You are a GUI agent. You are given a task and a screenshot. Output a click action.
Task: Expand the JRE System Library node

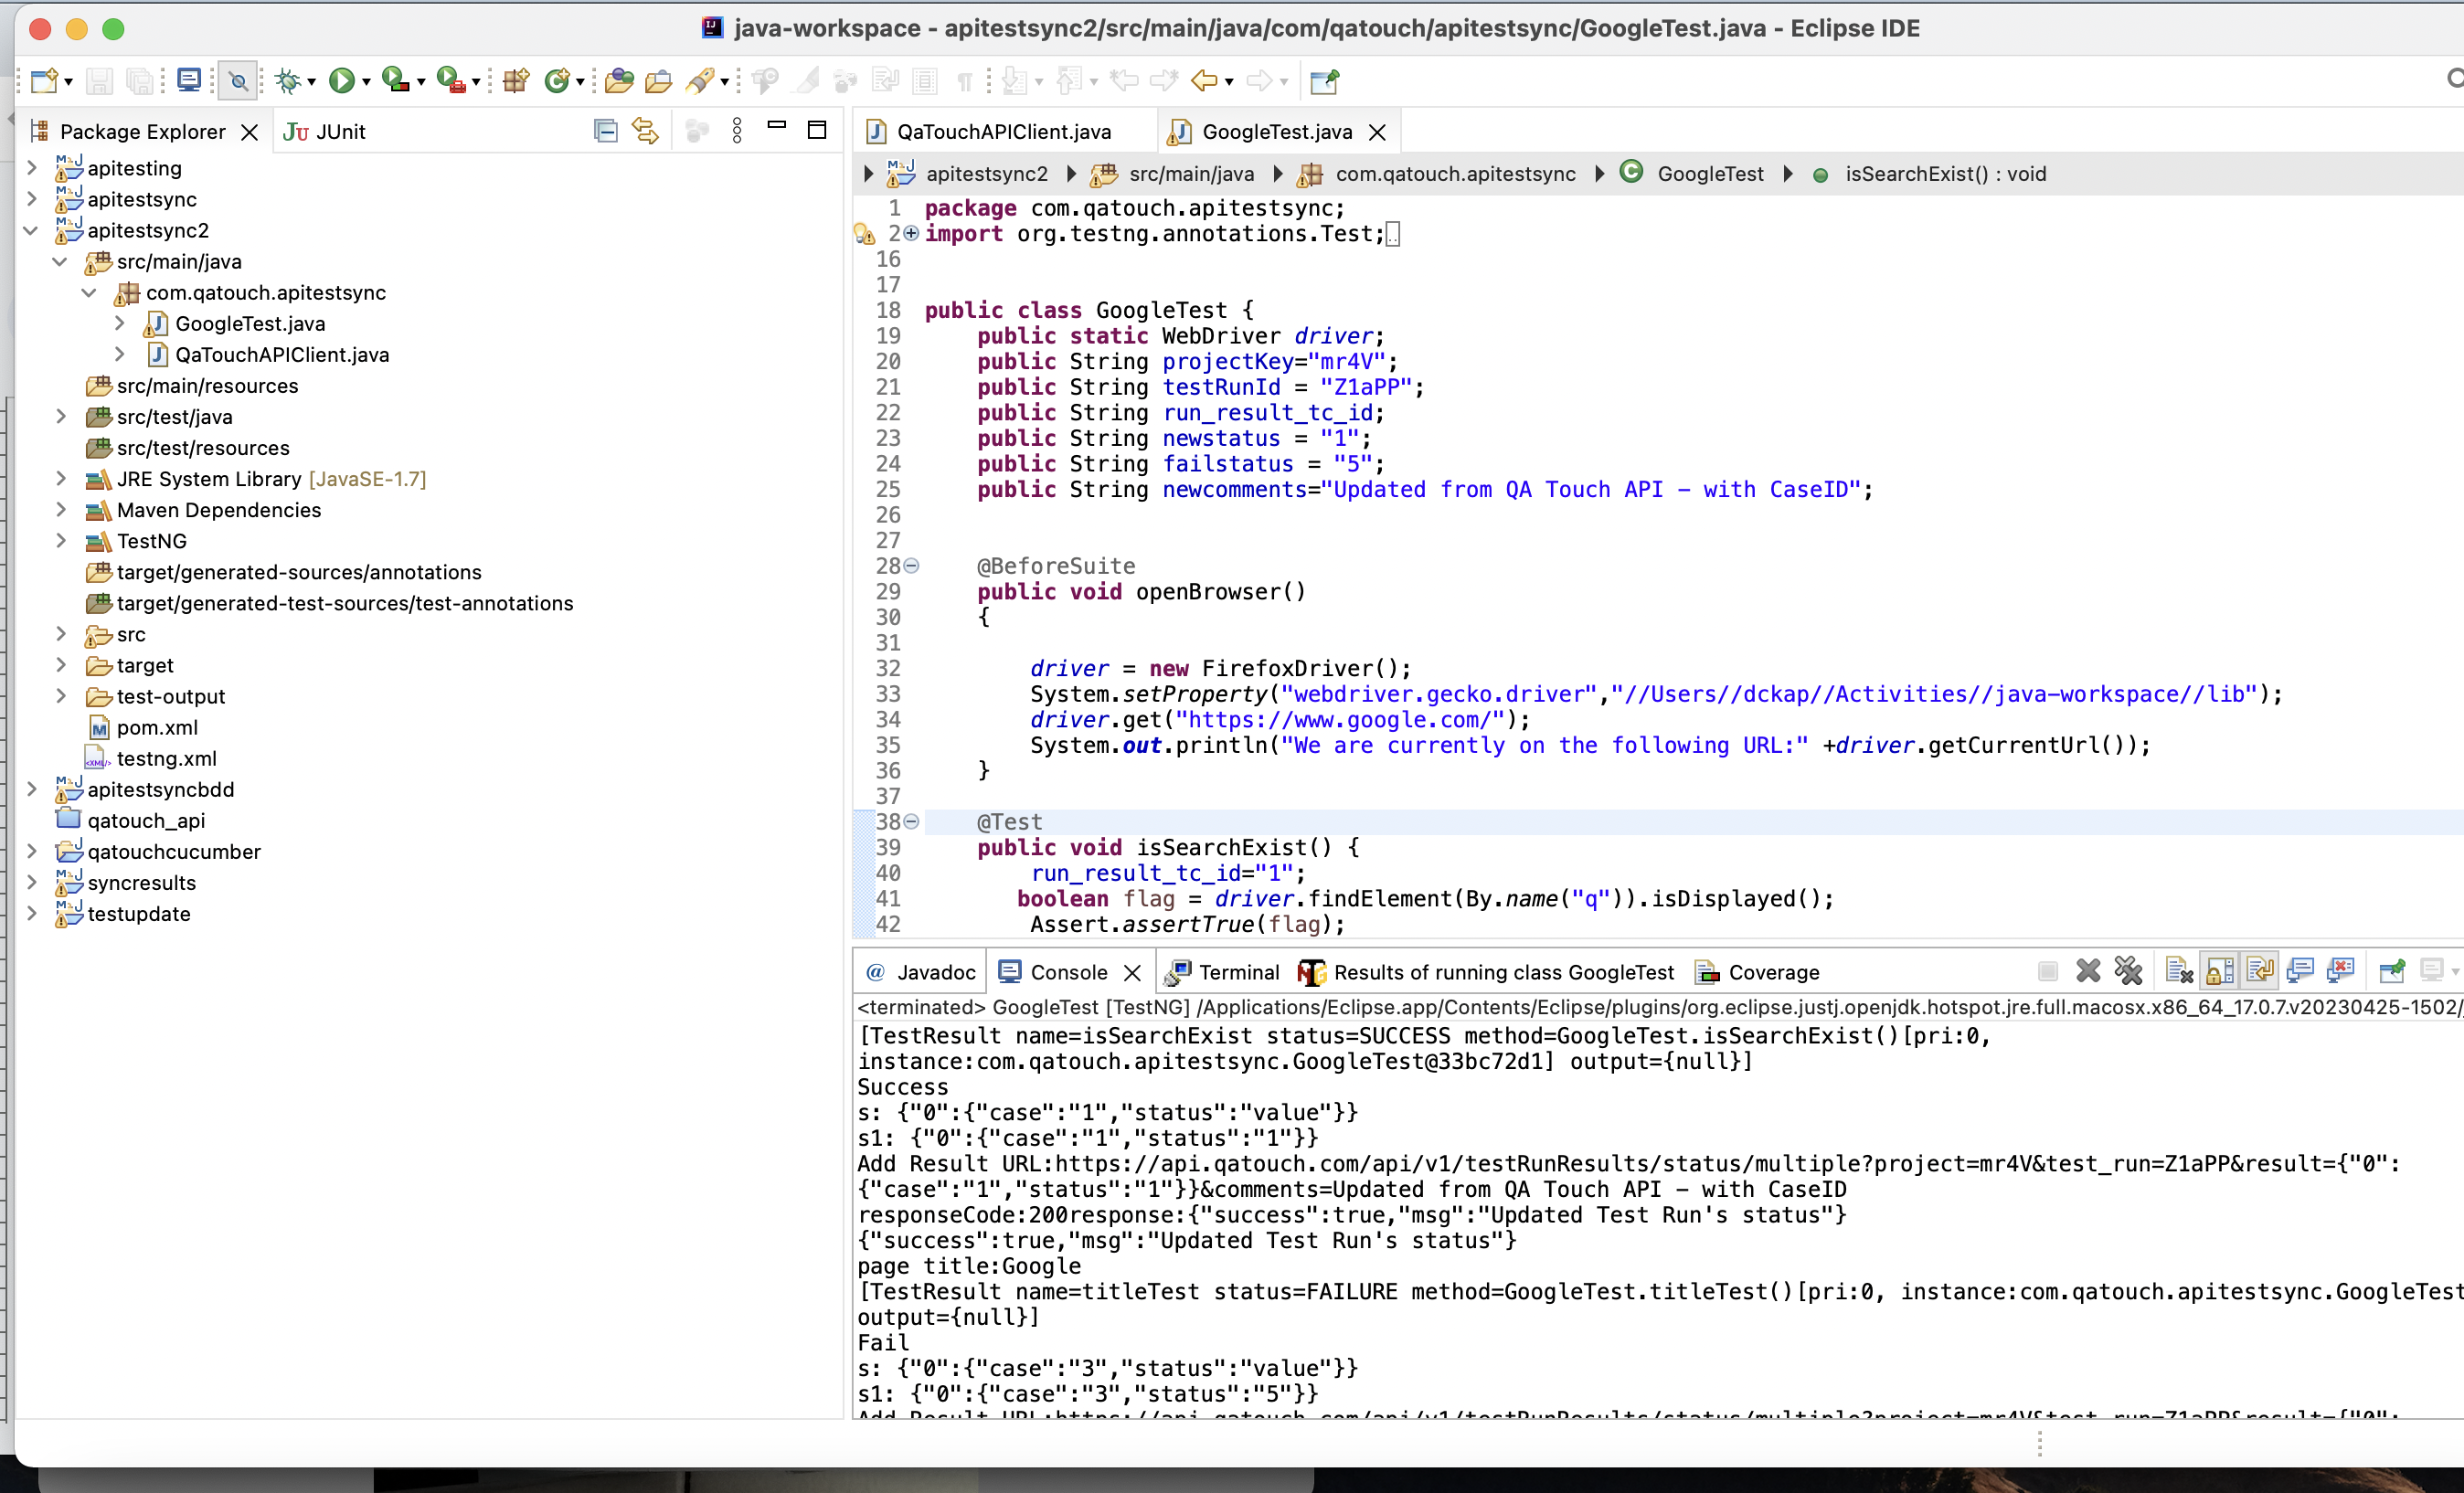(61, 479)
